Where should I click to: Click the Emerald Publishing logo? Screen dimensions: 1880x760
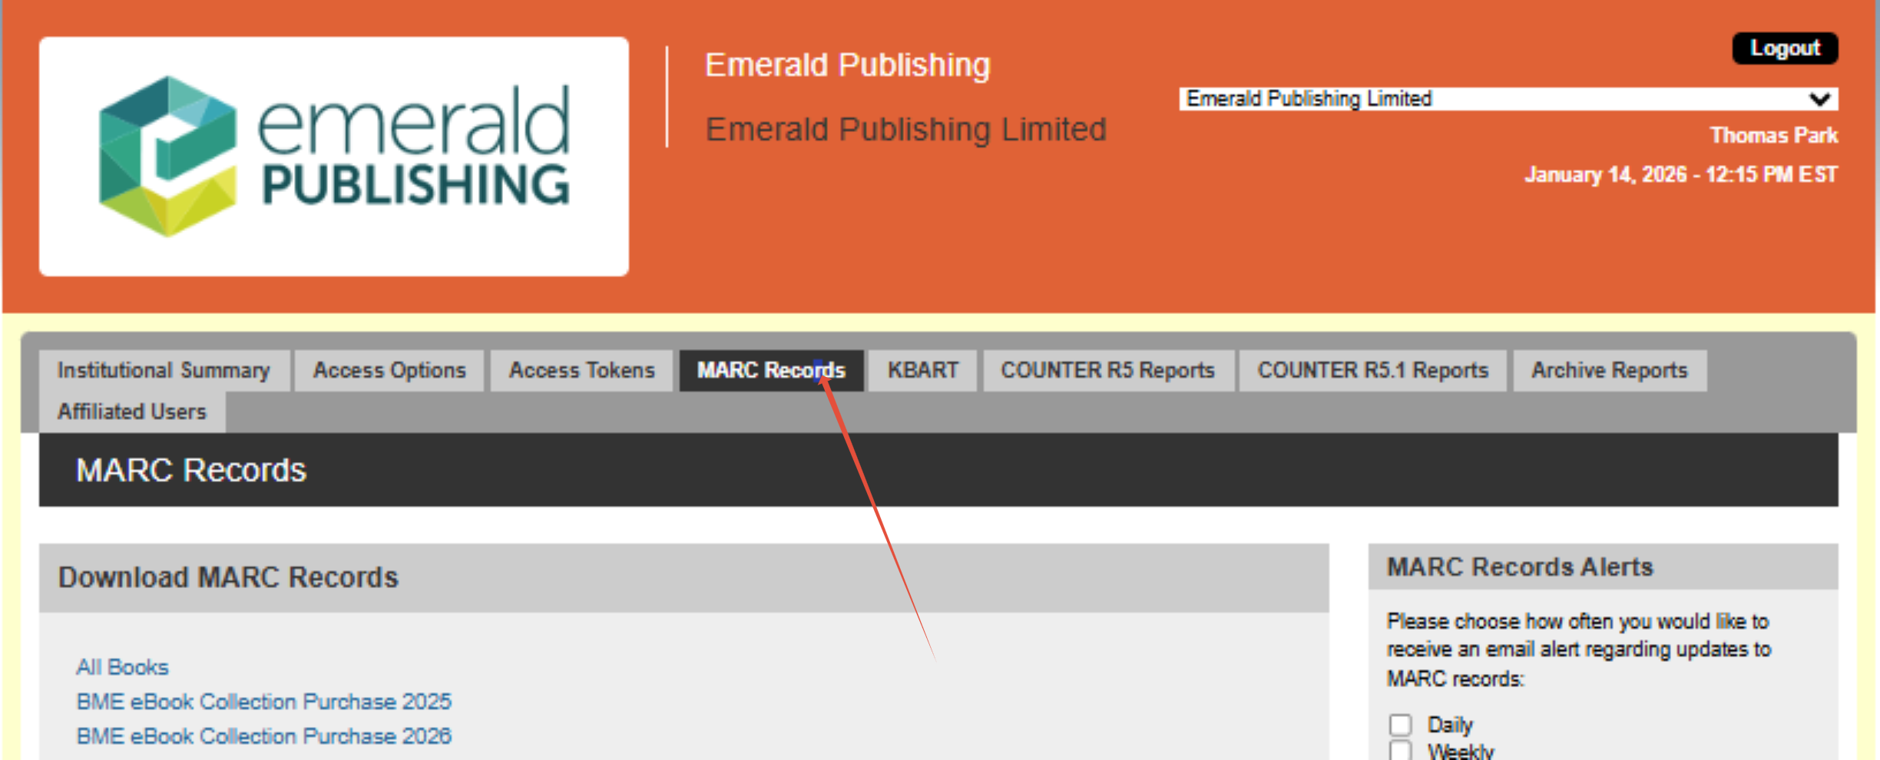[x=334, y=156]
